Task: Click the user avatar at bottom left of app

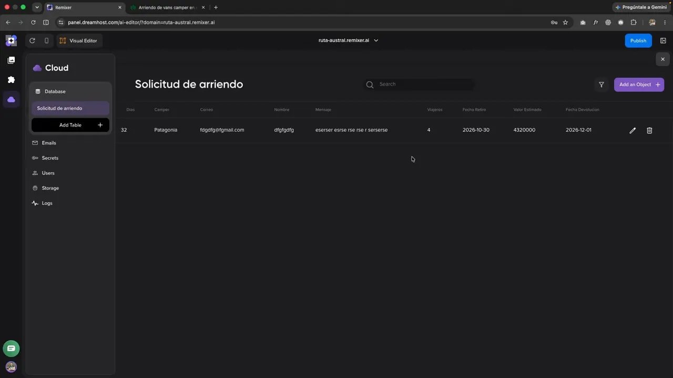Action: tap(11, 367)
